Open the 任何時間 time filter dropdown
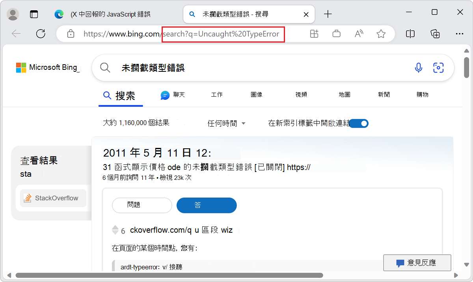Viewport: 473px width, 282px height. 227,123
